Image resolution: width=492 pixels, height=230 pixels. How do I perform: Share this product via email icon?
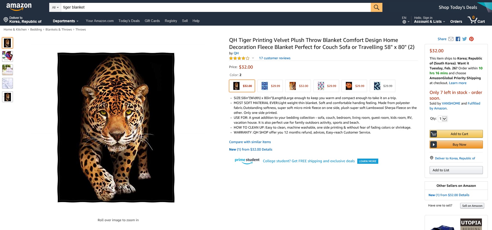pyautogui.click(x=451, y=39)
